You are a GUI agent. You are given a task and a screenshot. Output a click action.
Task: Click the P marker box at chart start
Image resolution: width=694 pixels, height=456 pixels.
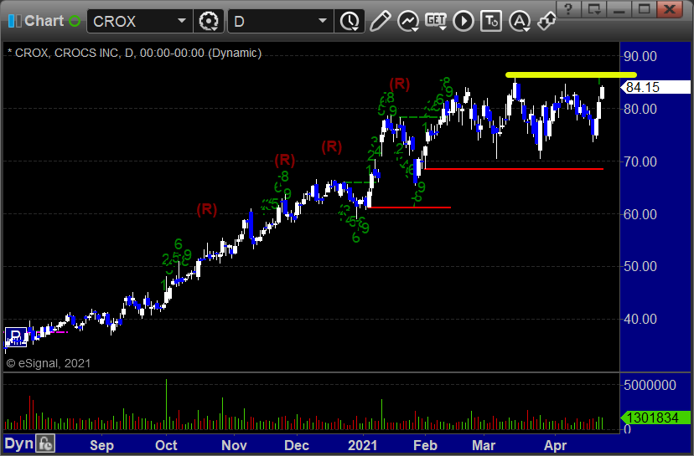[15, 337]
